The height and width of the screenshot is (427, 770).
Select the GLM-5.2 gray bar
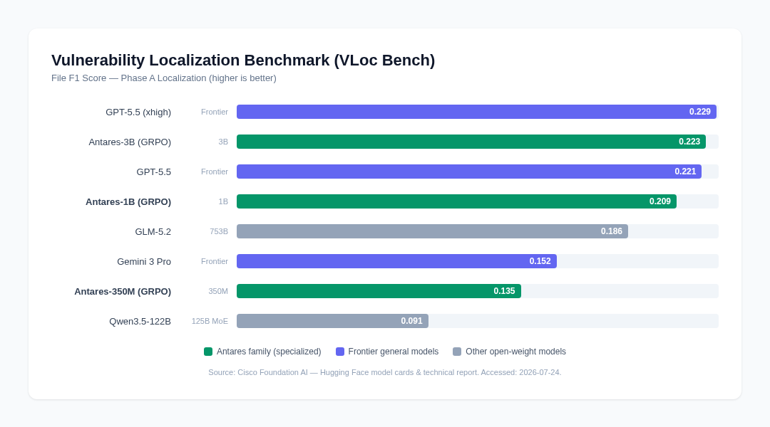[432, 231]
